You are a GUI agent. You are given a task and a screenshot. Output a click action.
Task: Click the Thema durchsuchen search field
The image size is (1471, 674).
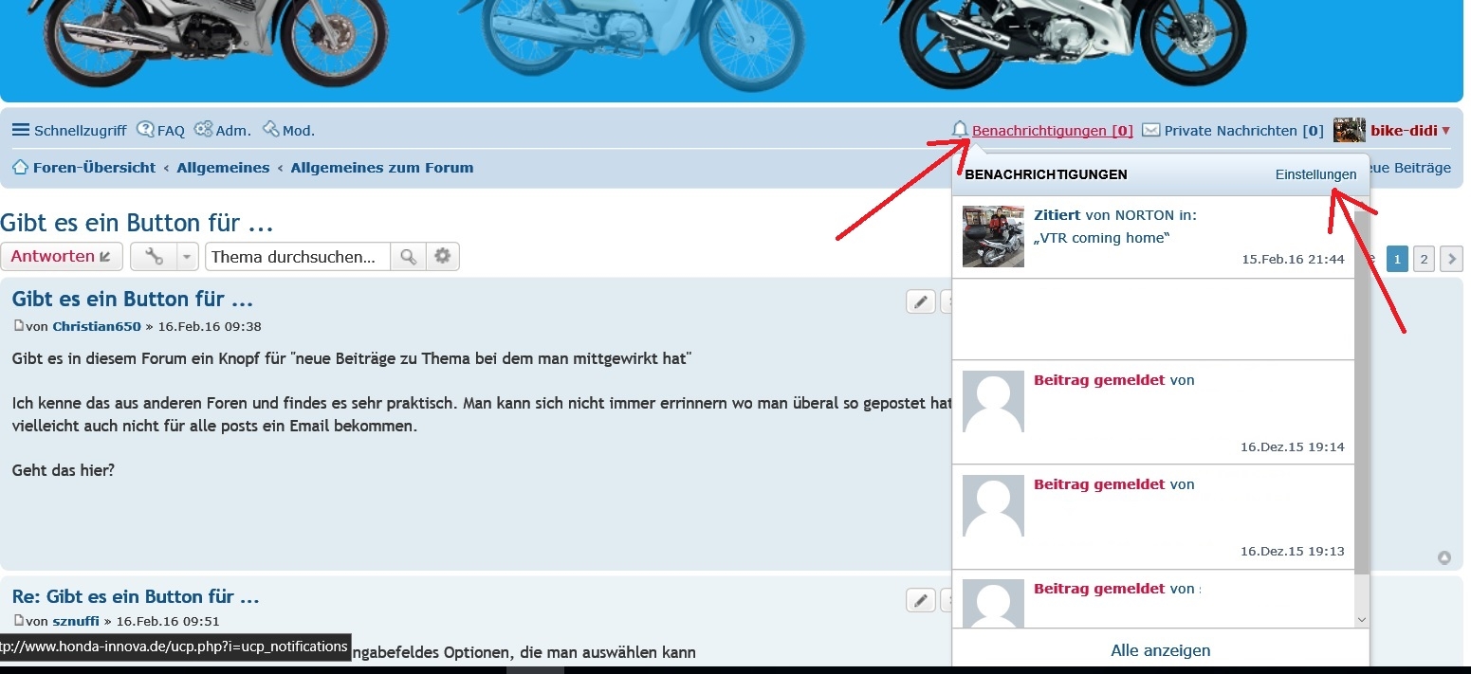tap(298, 256)
